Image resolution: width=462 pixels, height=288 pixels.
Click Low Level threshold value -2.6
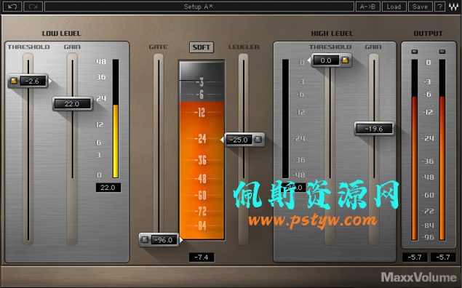click(33, 81)
